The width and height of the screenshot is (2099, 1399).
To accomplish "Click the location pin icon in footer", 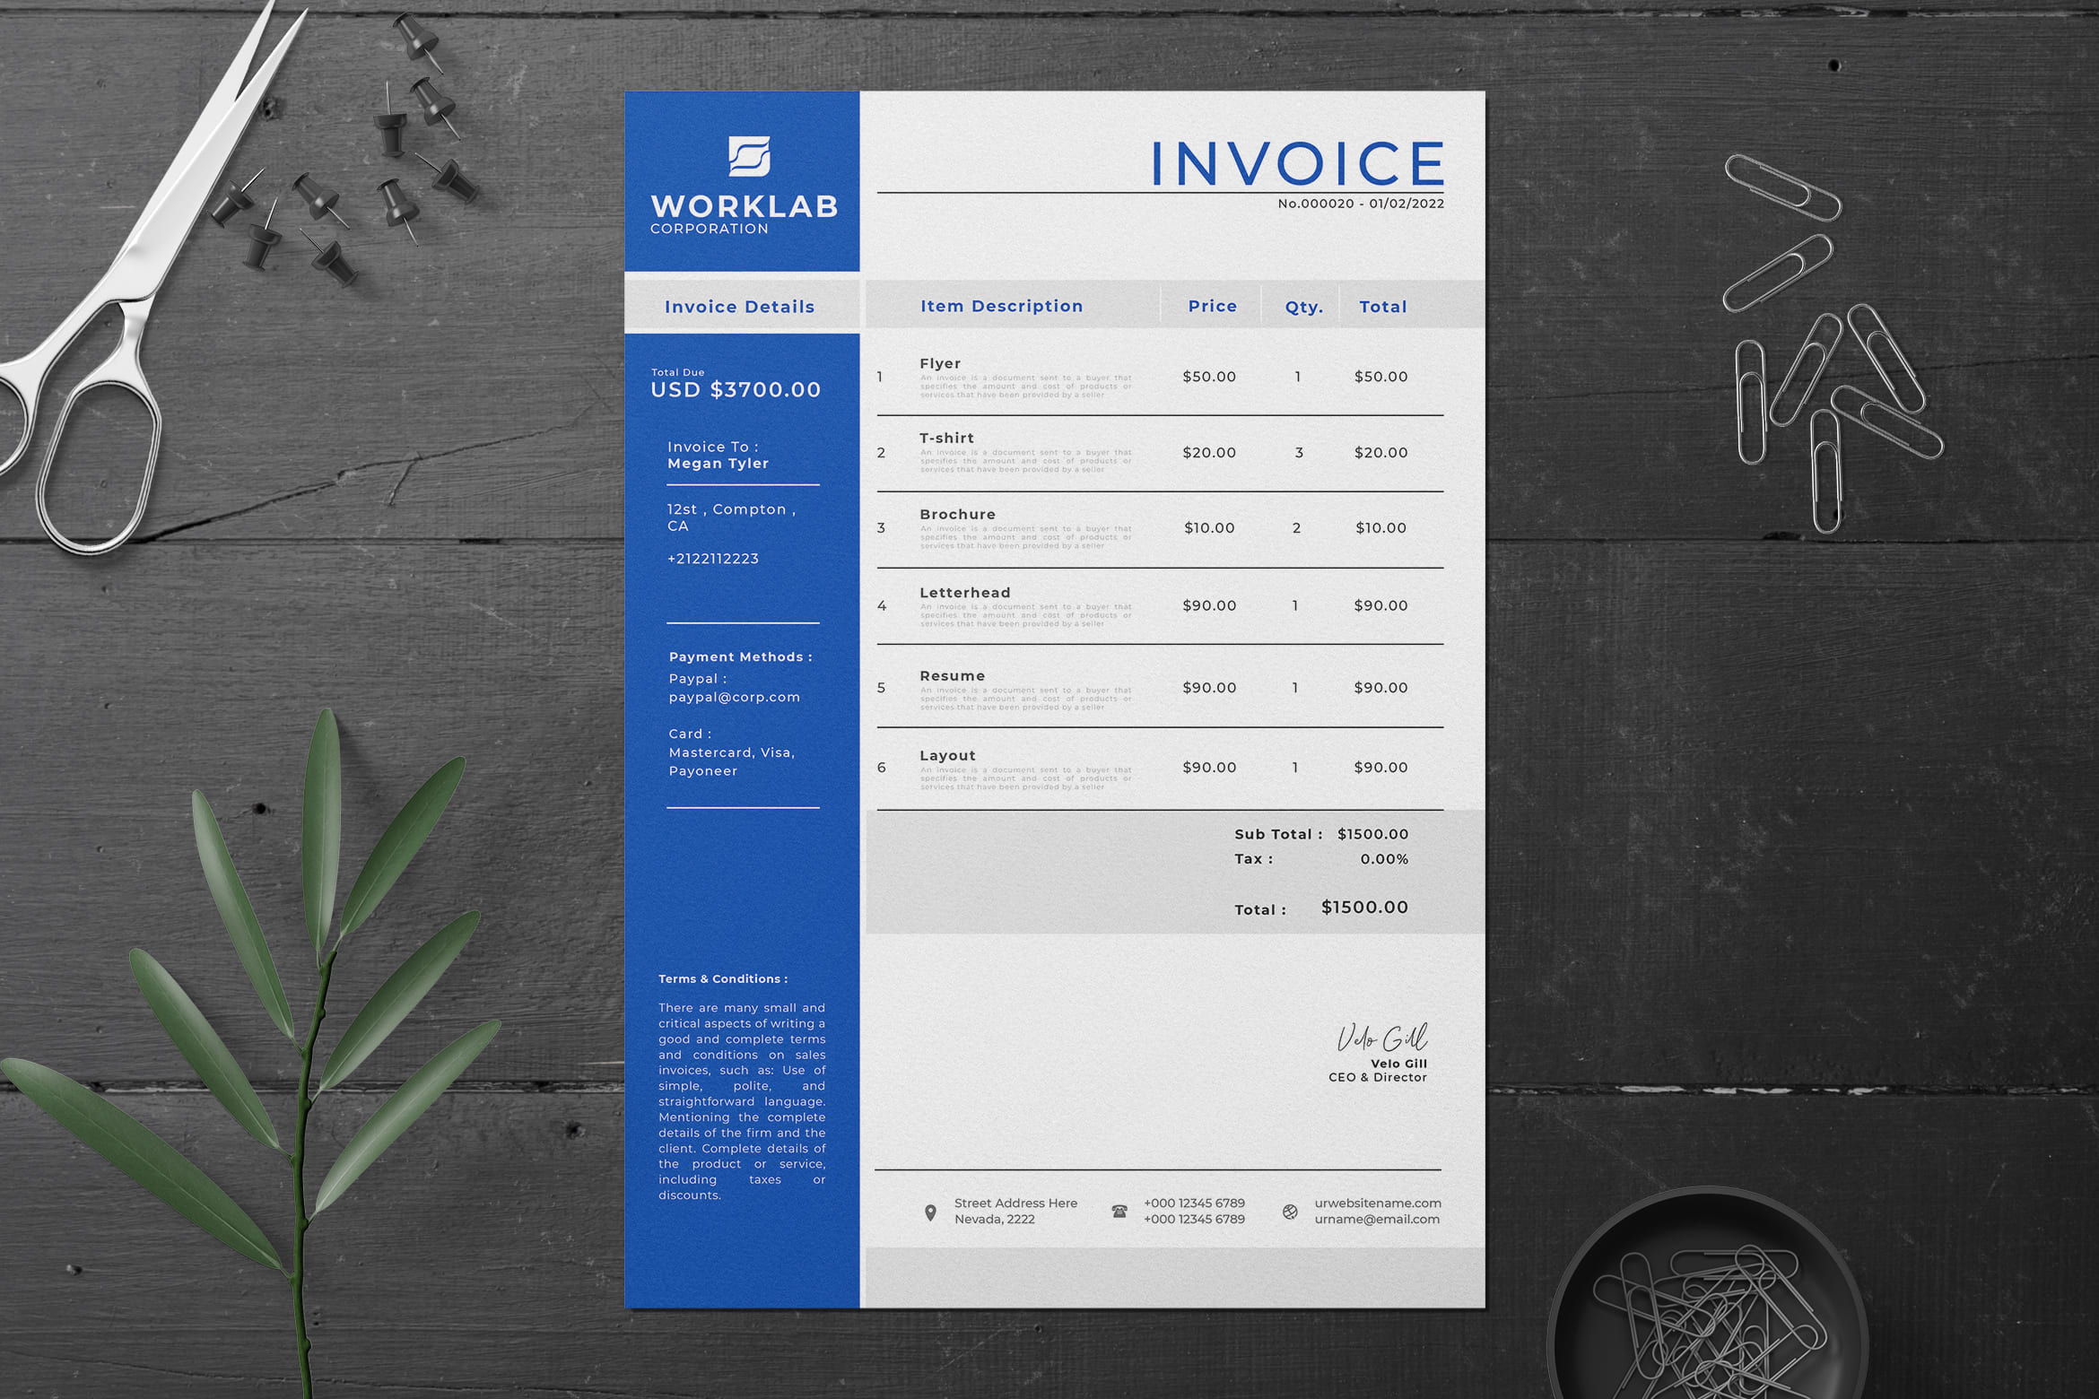I will 930,1212.
